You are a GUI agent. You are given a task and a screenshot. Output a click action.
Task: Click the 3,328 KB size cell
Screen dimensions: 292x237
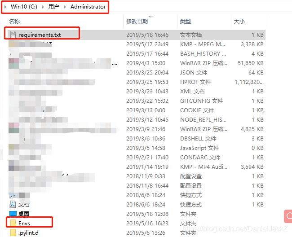(252, 44)
